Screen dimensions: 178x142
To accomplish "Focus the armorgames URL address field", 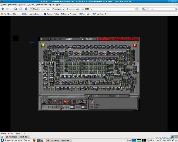I will tap(83, 9).
